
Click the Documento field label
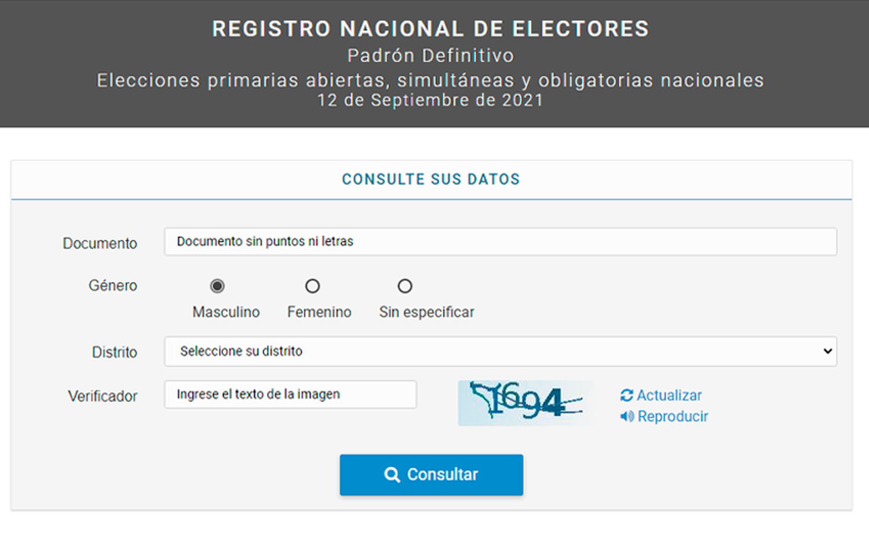point(100,243)
